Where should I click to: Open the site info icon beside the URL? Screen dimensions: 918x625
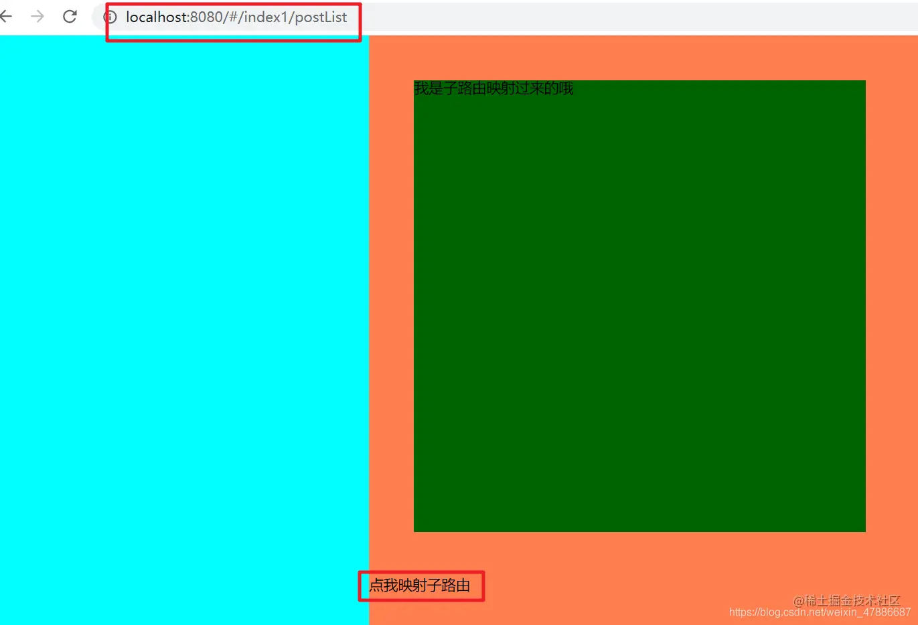coord(110,17)
